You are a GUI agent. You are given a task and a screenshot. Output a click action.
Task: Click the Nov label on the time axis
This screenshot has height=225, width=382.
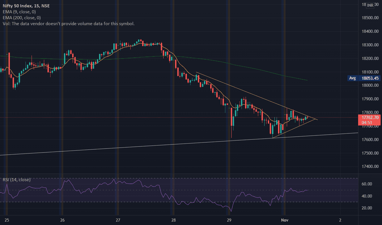[x=284, y=220]
